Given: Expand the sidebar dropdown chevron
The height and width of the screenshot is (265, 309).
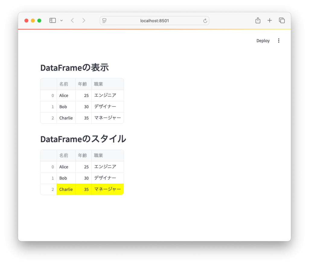Looking at the screenshot, I should click(62, 21).
